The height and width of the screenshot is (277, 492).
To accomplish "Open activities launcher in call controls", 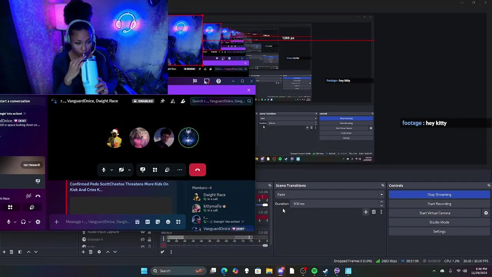I will [155, 170].
